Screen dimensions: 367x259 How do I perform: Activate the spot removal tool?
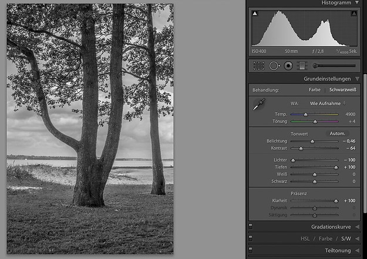[x=274, y=66]
